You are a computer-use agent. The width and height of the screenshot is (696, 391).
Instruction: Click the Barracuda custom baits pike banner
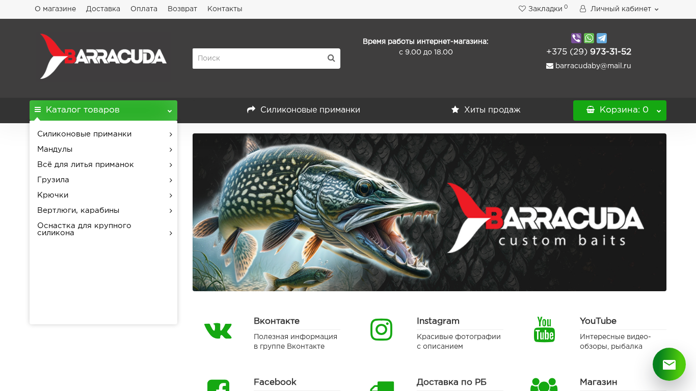click(x=430, y=212)
